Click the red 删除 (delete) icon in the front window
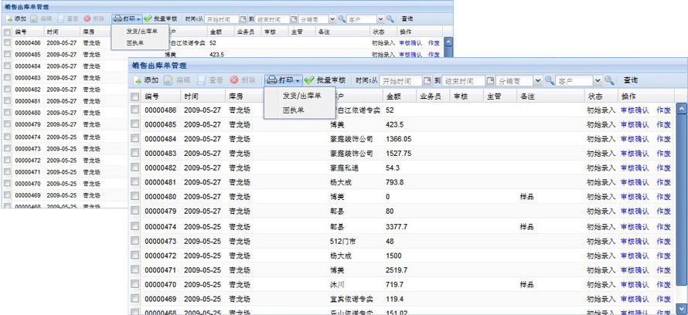 (x=234, y=80)
